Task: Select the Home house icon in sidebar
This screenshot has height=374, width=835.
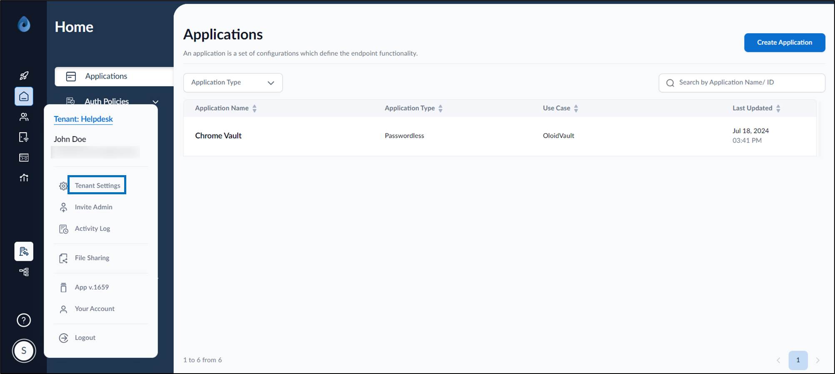Action: (x=24, y=96)
